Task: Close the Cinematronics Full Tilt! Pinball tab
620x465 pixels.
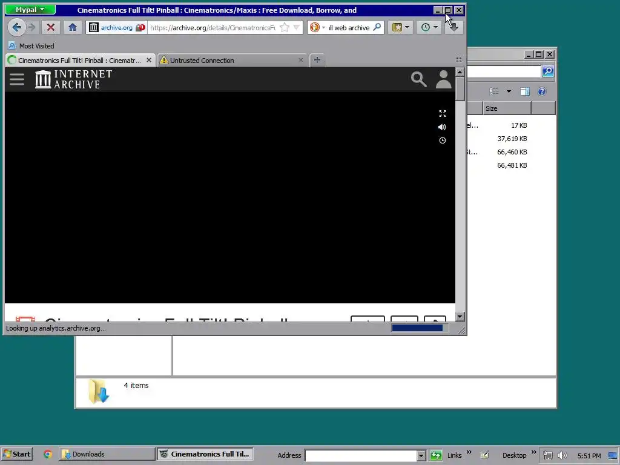Action: coord(149,60)
